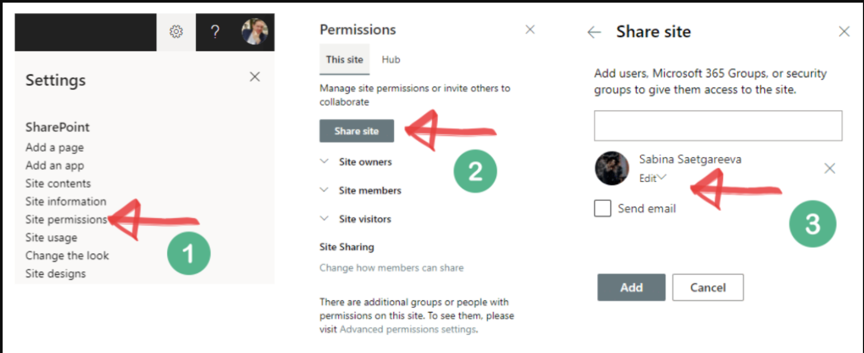Viewport: 864px width, 353px height.
Task: Click the Share site button
Action: pyautogui.click(x=356, y=131)
